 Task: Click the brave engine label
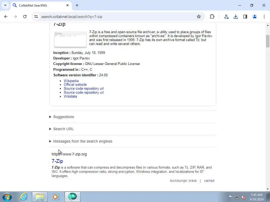tap(192, 181)
